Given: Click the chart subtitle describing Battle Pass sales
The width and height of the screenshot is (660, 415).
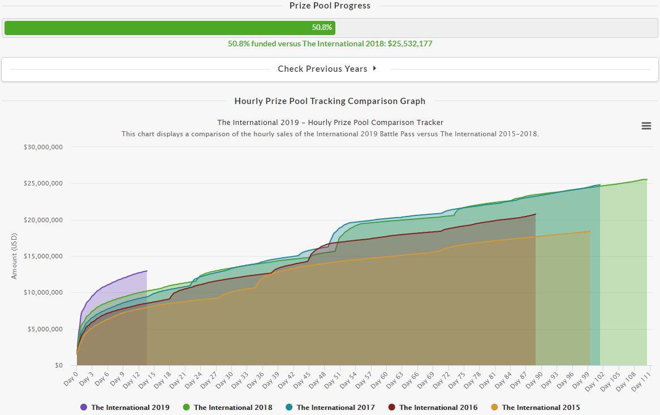Looking at the screenshot, I should (330, 134).
